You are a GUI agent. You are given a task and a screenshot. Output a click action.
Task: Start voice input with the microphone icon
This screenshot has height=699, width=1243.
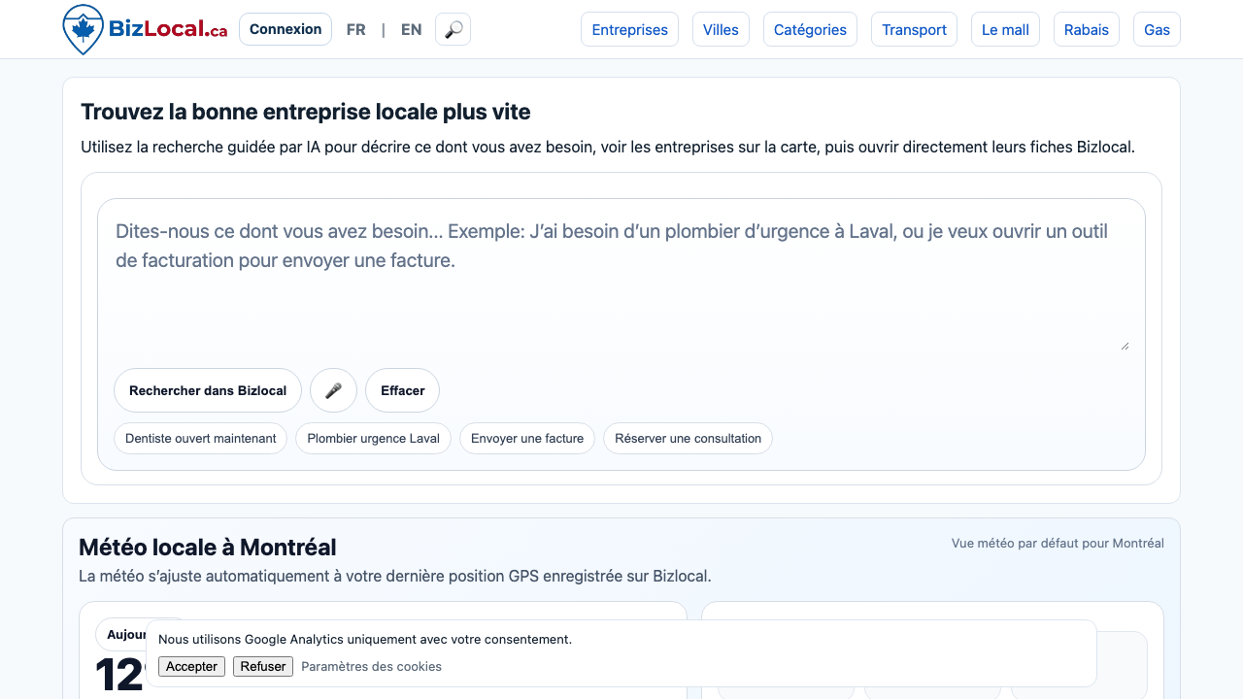pos(333,390)
